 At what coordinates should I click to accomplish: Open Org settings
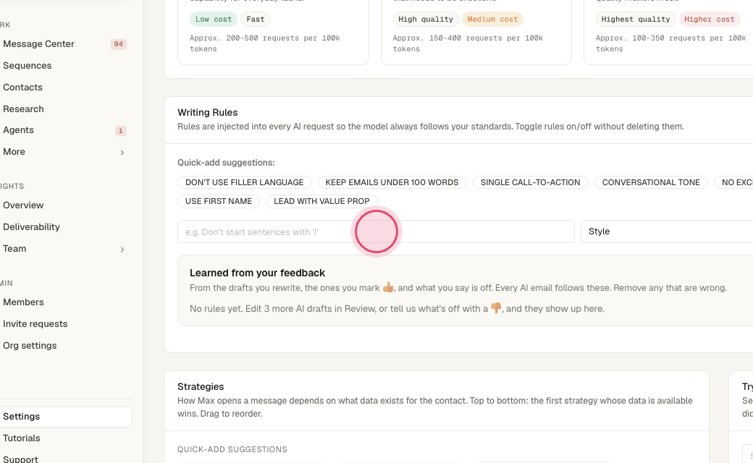pos(30,346)
